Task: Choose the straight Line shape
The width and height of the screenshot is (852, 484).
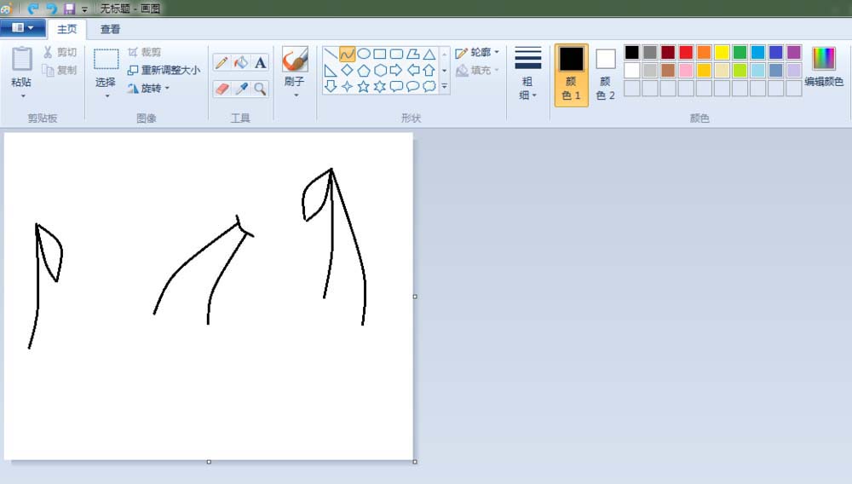Action: pyautogui.click(x=331, y=54)
